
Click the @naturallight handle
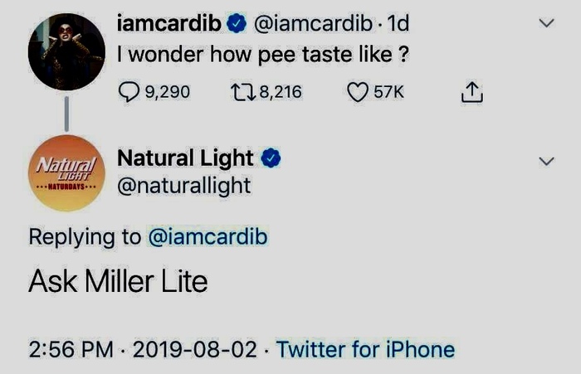pyautogui.click(x=183, y=185)
